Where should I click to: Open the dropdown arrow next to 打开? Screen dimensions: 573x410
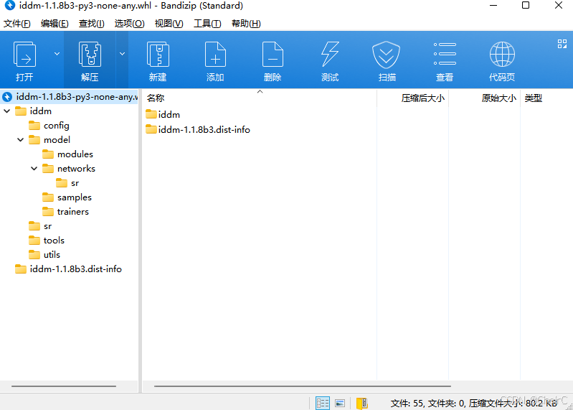click(x=57, y=54)
